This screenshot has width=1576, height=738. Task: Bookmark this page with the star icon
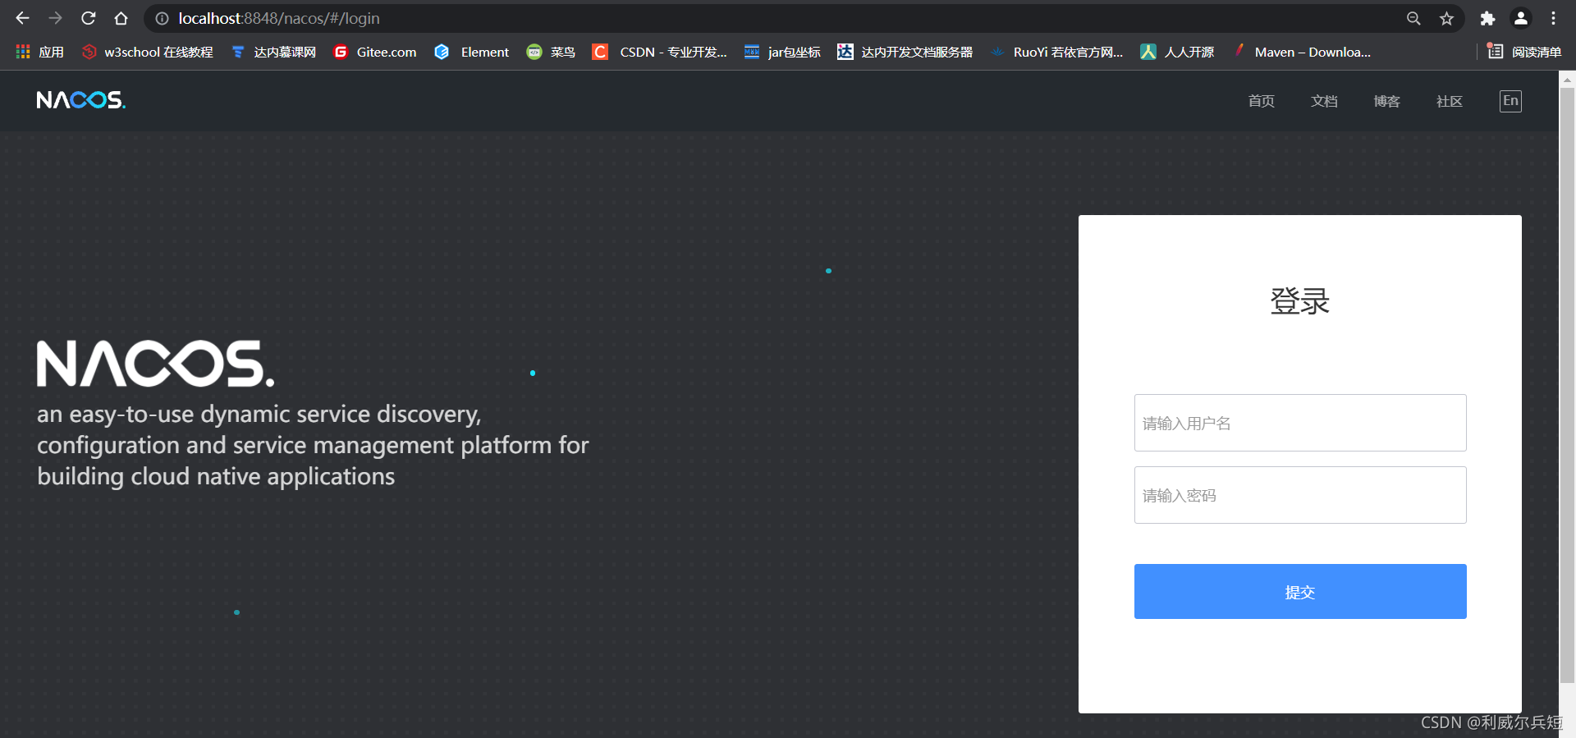[1446, 18]
